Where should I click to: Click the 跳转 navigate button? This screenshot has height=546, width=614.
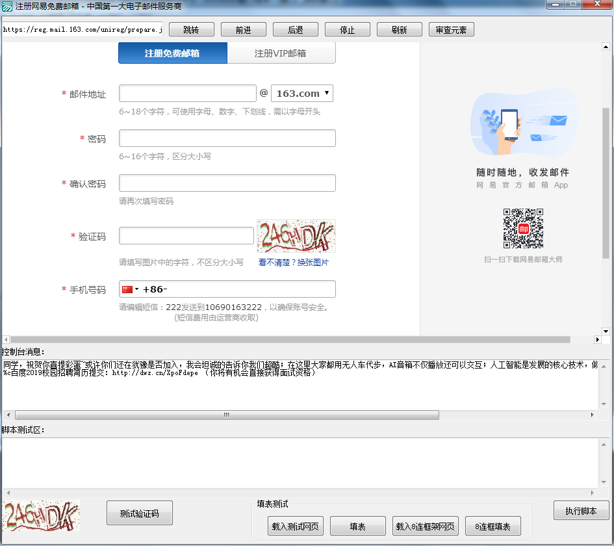click(192, 30)
